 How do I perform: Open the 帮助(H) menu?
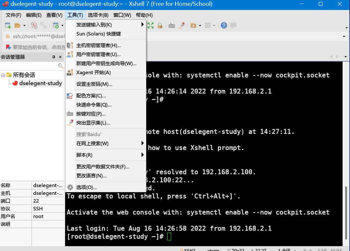click(x=144, y=15)
